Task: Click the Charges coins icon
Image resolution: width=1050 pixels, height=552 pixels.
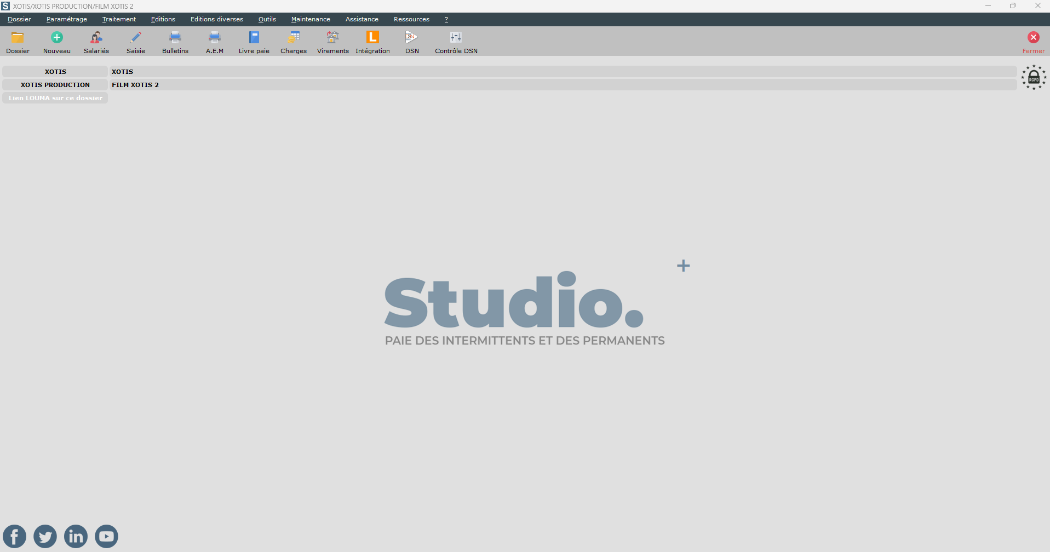Action: (x=294, y=37)
